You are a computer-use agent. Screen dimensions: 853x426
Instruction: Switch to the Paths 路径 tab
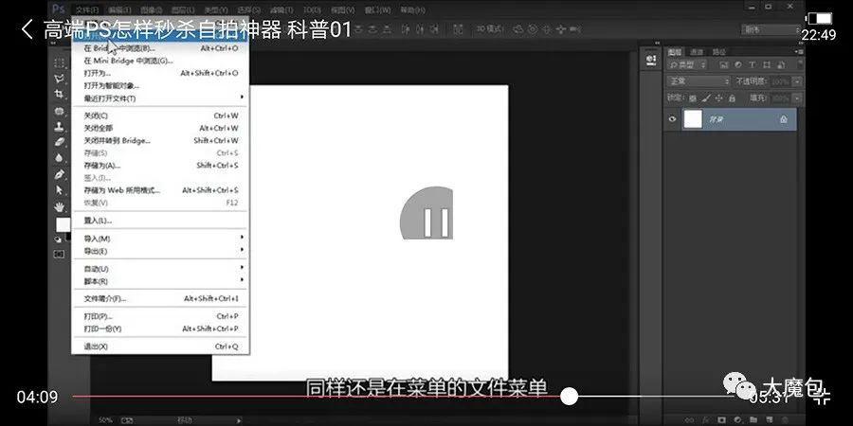tap(718, 52)
